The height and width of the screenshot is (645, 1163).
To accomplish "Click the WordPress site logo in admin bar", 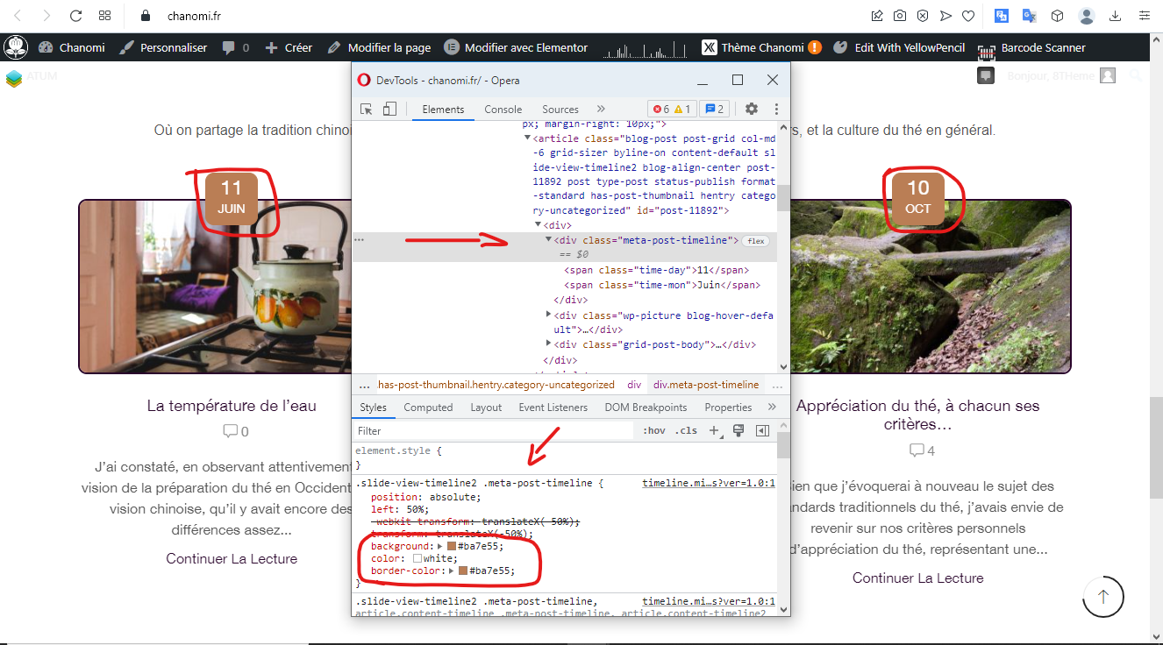I will tap(17, 47).
